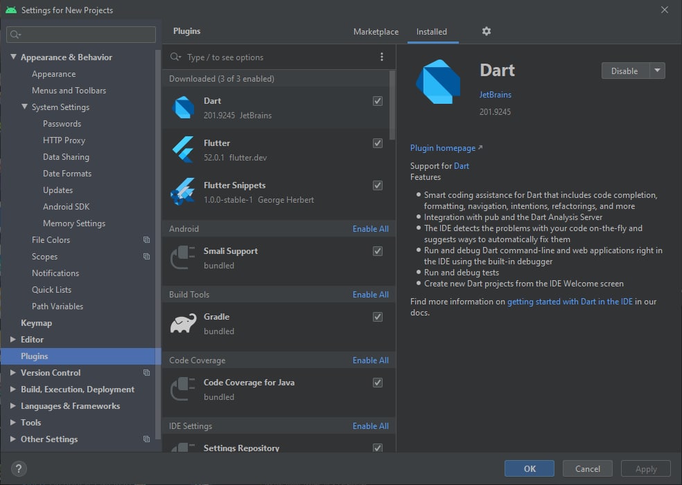Toggle the Gradle plugin checkbox
The height and width of the screenshot is (485, 682).
pos(378,317)
